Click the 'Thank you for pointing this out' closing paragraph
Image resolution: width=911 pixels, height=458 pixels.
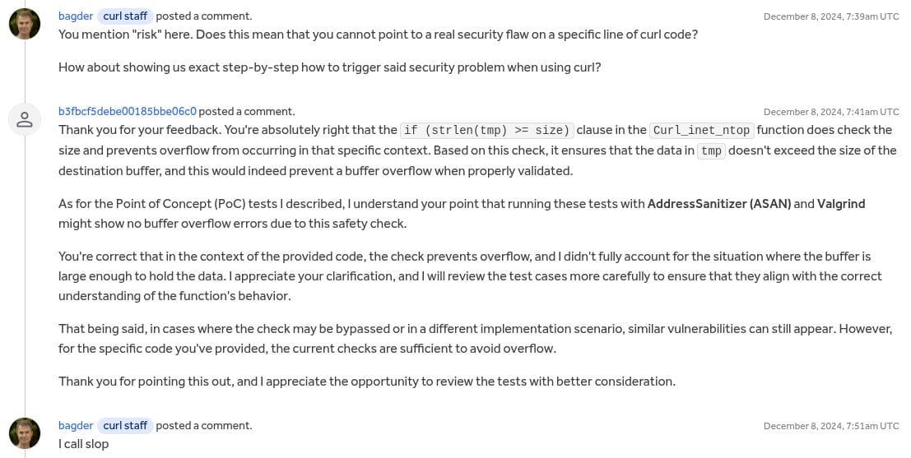(x=366, y=382)
